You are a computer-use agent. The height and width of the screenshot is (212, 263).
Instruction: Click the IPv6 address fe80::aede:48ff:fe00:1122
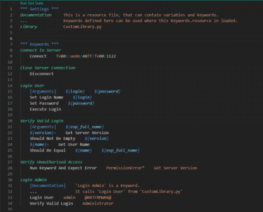86,56
